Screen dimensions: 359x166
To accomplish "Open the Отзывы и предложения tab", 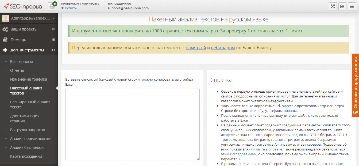I will (x=355, y=84).
